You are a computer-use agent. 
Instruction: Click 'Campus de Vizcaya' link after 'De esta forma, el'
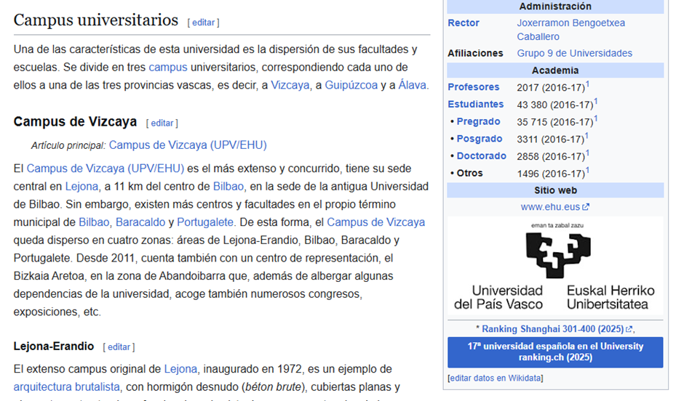376,222
